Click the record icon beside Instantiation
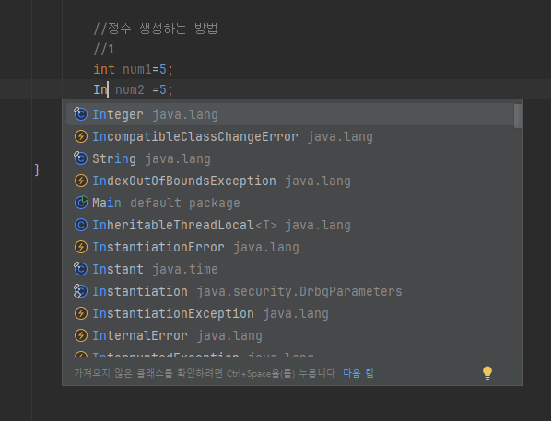 (80, 291)
